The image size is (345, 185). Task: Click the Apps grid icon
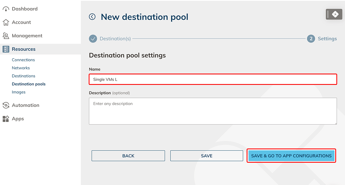(6, 119)
